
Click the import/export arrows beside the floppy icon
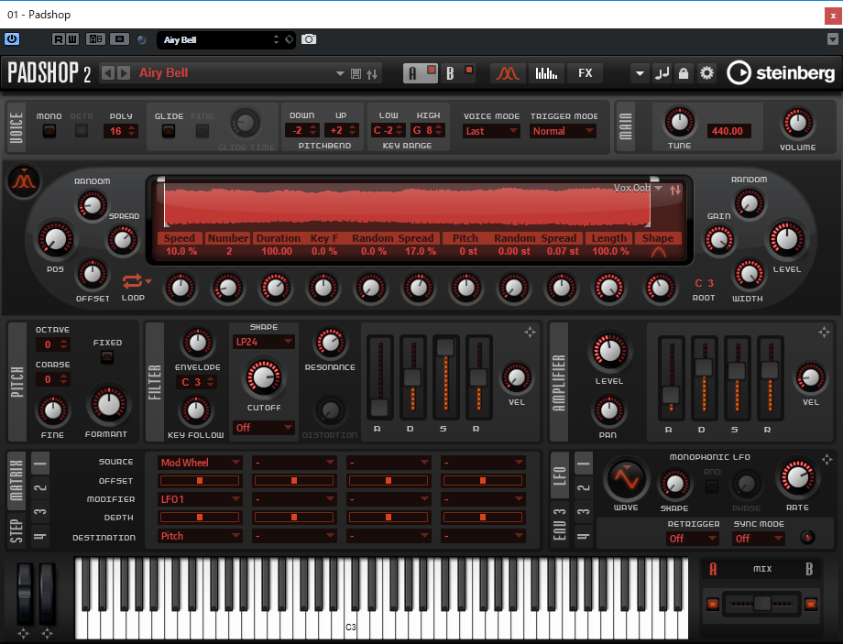372,73
